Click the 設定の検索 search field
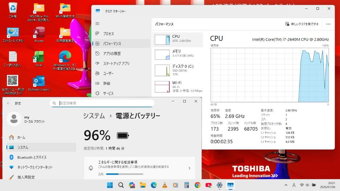 (x=102, y=103)
